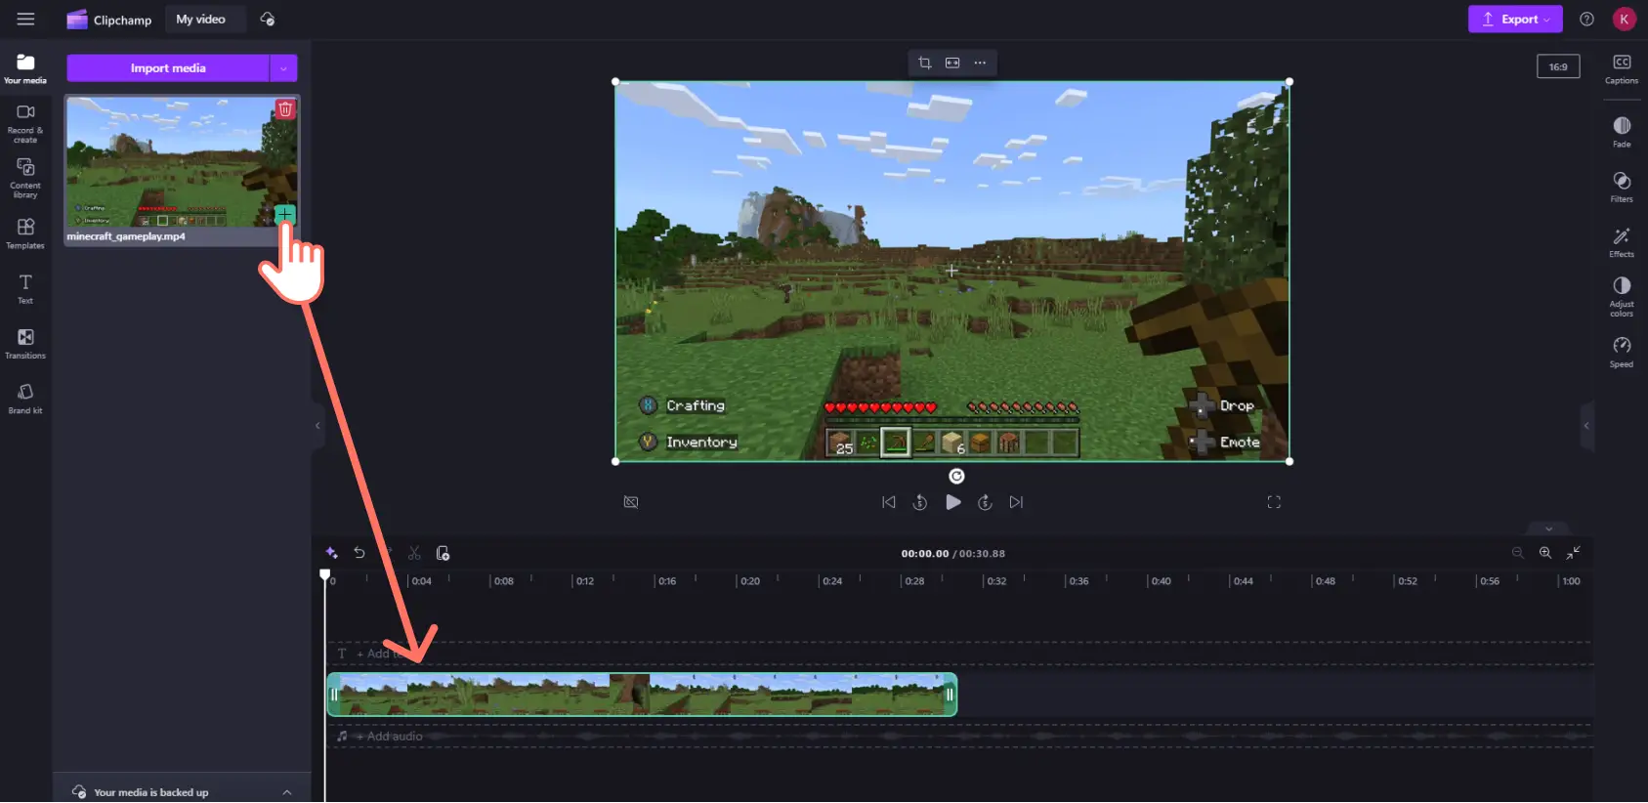Skip to the end of video
The width and height of the screenshot is (1648, 803).
pyautogui.click(x=1016, y=502)
